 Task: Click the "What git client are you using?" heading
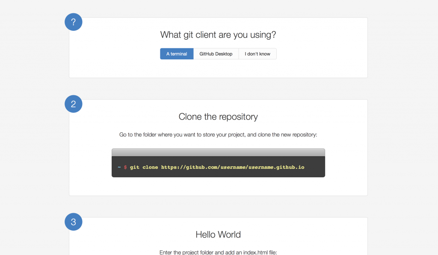[218, 35]
